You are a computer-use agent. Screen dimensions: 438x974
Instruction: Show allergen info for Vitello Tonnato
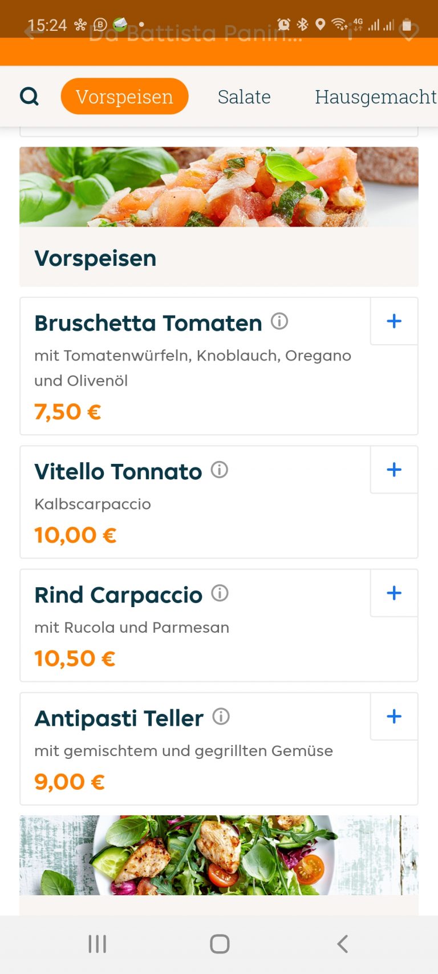pyautogui.click(x=220, y=470)
